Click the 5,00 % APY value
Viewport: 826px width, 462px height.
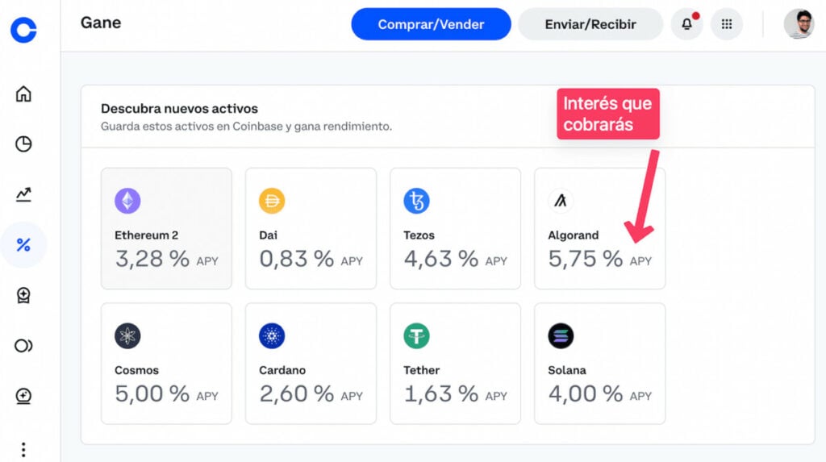166,394
